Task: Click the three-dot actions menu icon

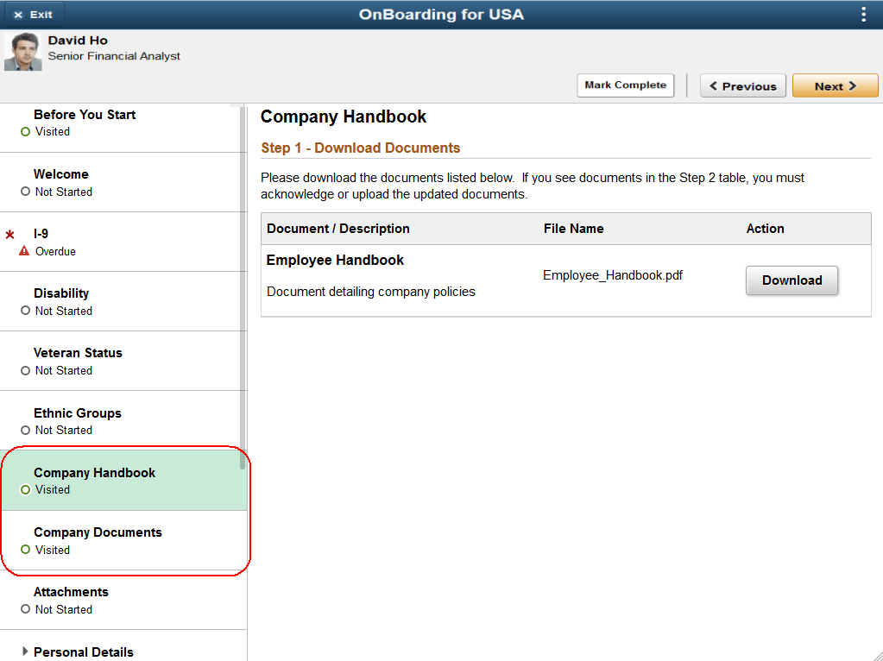Action: pyautogui.click(x=863, y=14)
